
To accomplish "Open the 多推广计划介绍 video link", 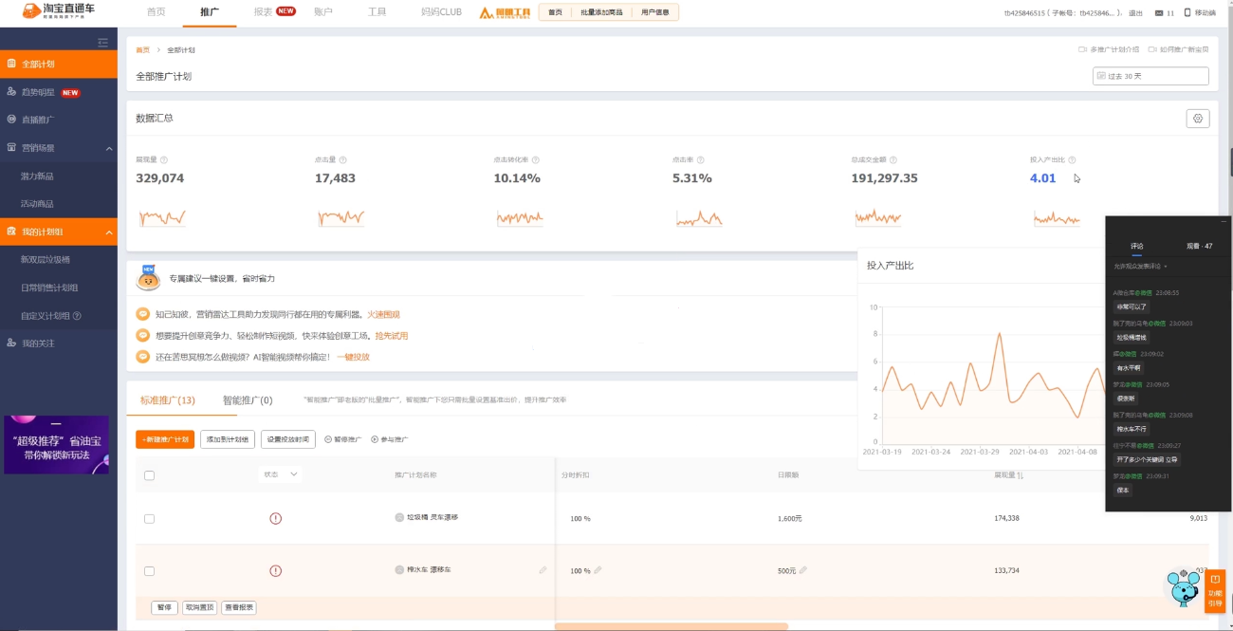I will [x=1108, y=49].
